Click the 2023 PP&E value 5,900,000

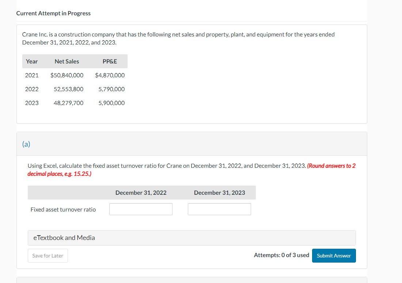click(111, 103)
